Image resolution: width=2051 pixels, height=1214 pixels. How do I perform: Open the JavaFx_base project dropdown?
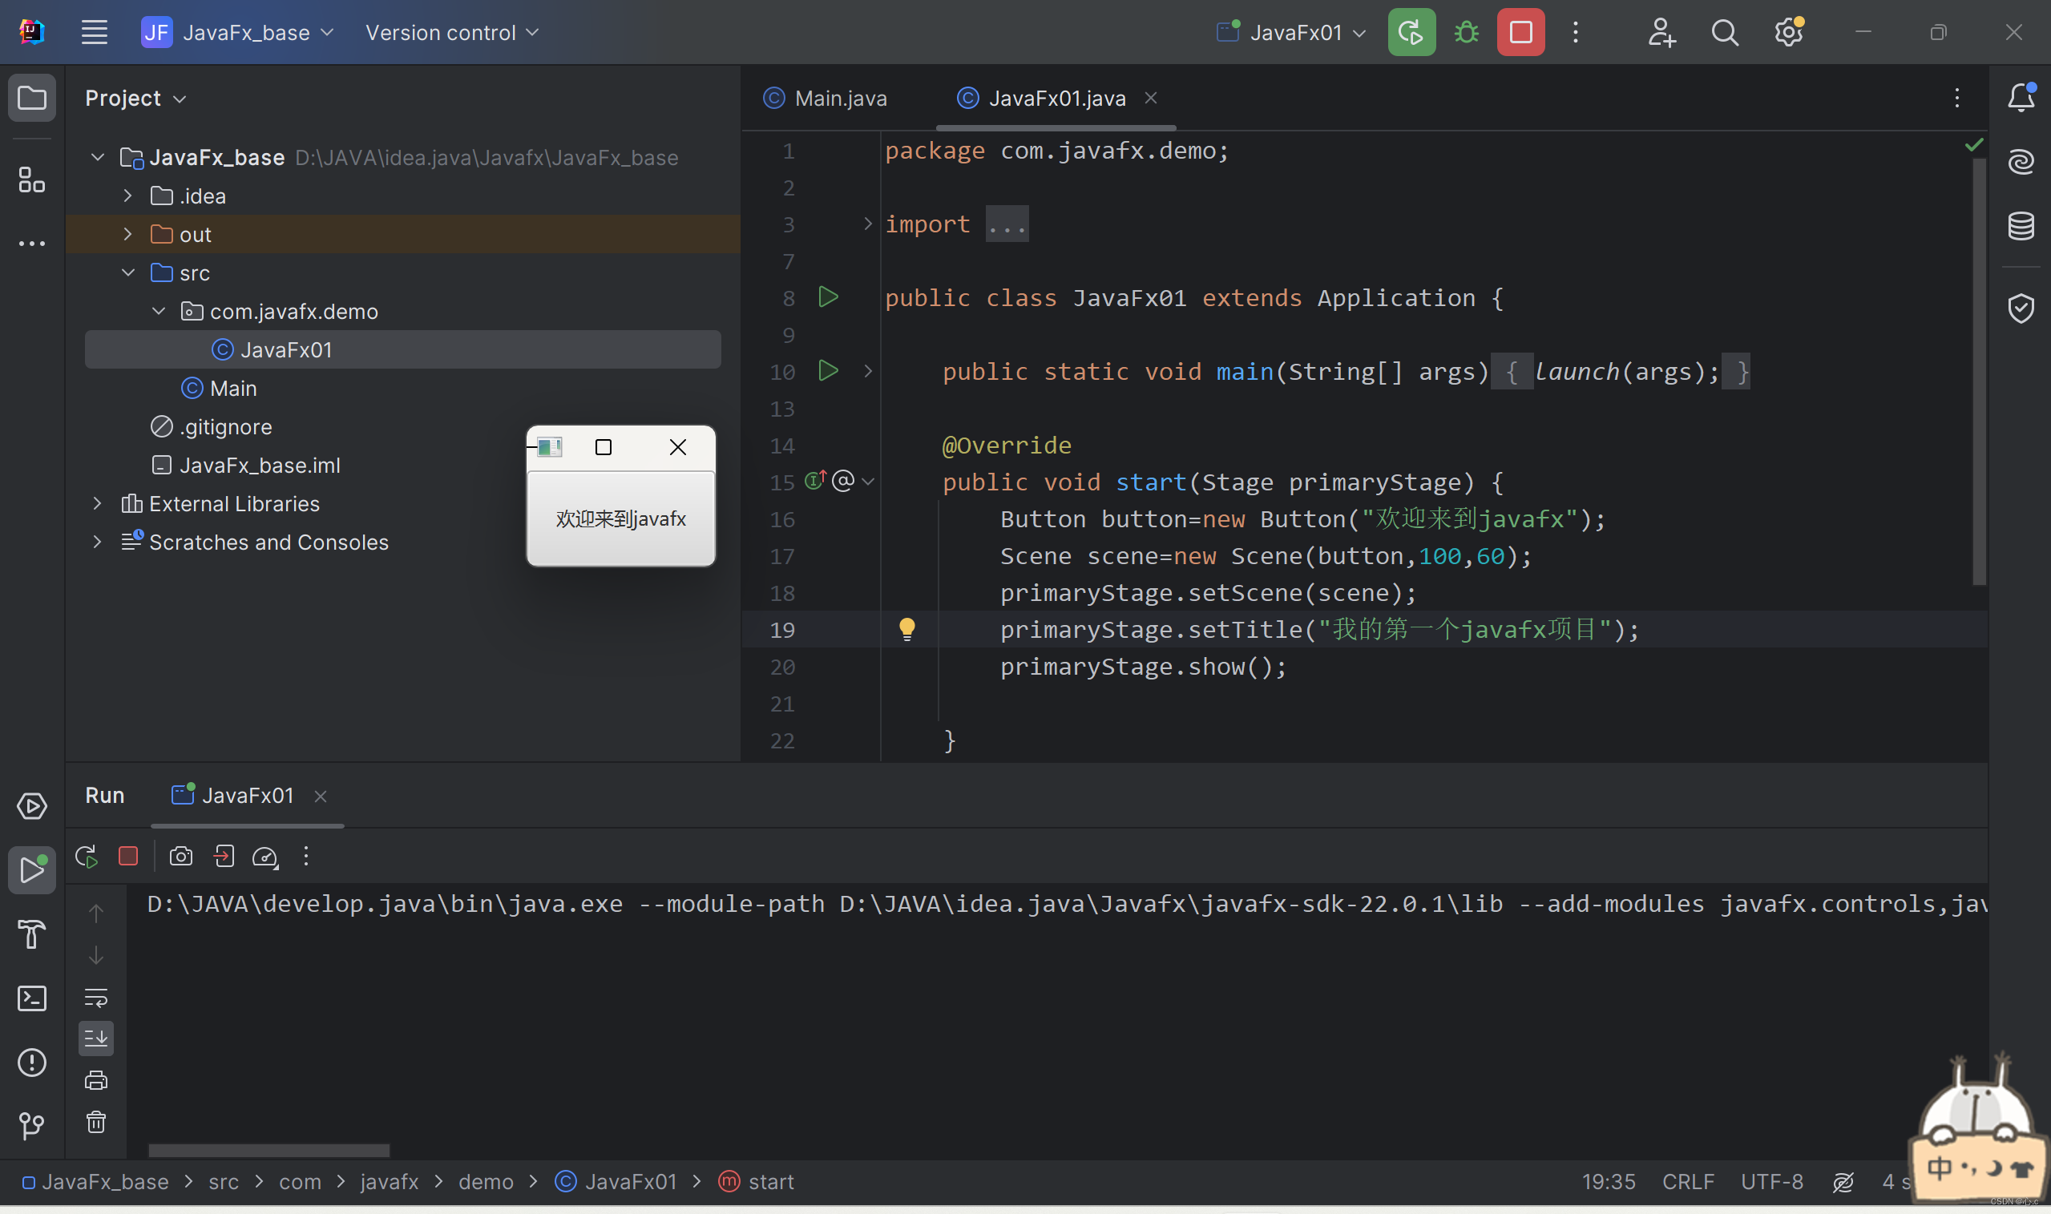tap(238, 33)
